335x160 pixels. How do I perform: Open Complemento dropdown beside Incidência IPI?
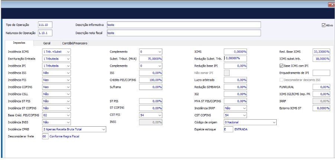pyautogui.click(x=151, y=66)
